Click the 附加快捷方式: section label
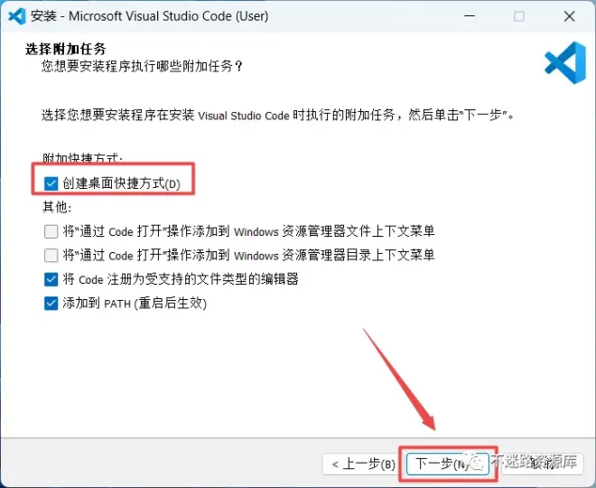The width and height of the screenshot is (596, 488). coord(82,158)
